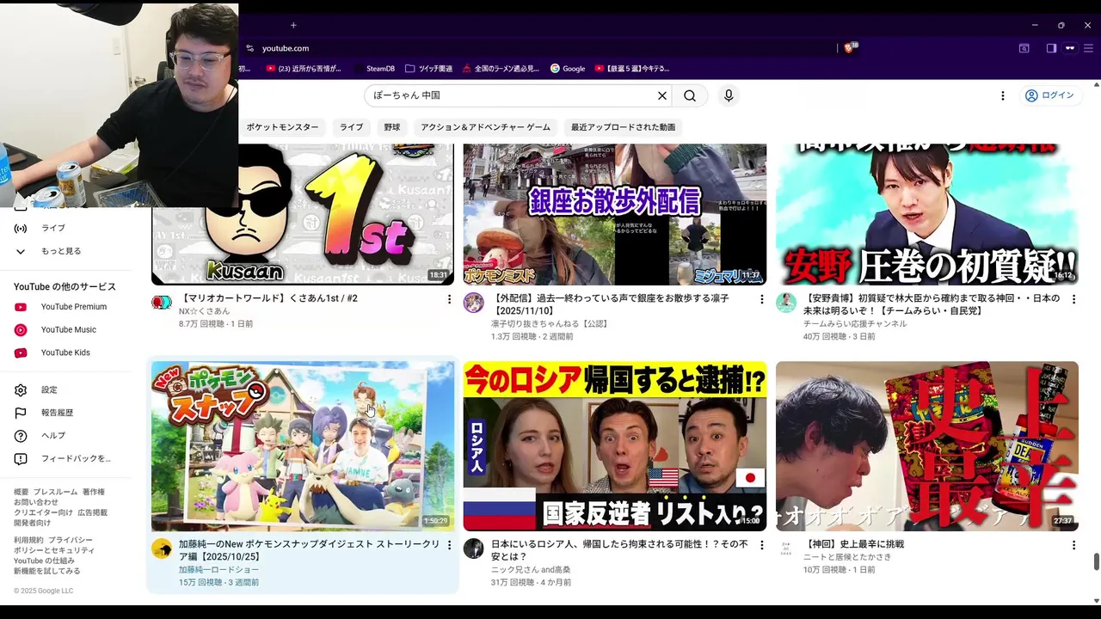This screenshot has height=619, width=1101.
Task: Select アクション&アドベンチャー ゲーム chip
Action: tap(485, 127)
